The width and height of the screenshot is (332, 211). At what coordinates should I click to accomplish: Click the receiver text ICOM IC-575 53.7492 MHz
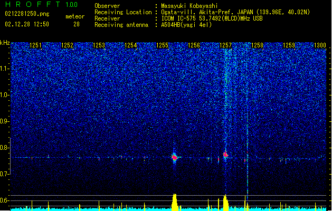click(212, 18)
